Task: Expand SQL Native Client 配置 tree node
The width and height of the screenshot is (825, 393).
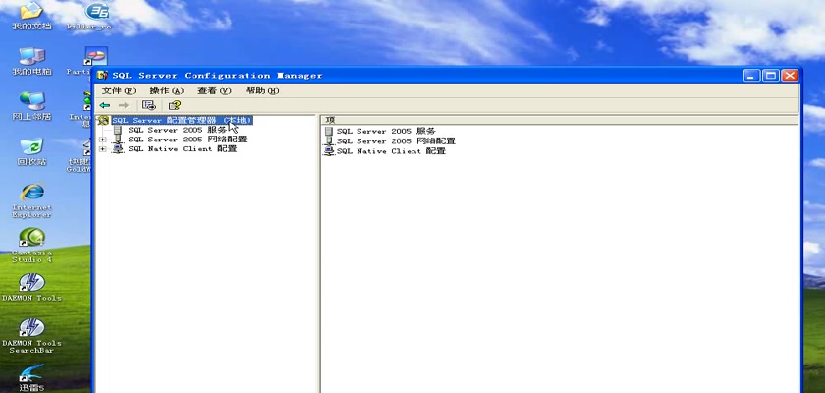Action: (x=102, y=149)
